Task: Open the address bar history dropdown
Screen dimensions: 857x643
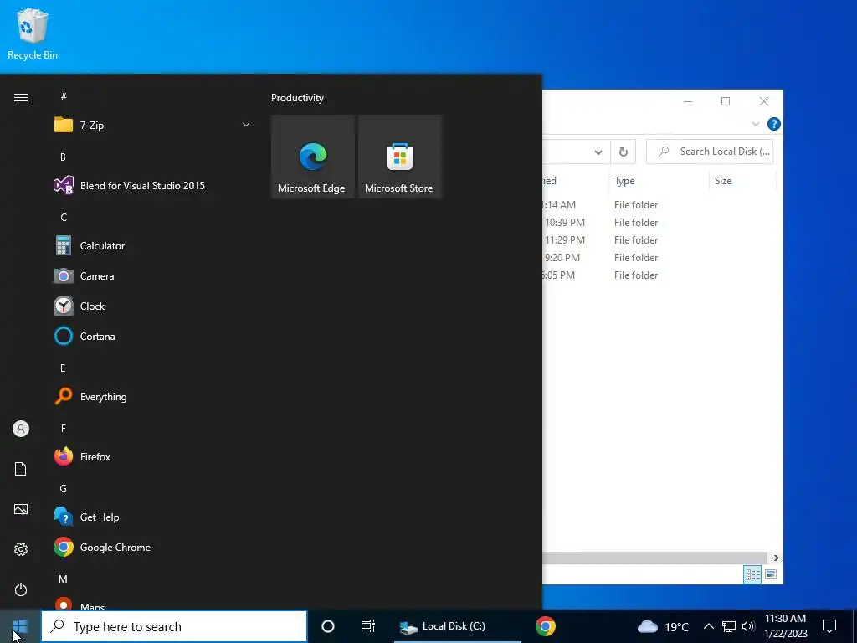Action: [x=598, y=152]
